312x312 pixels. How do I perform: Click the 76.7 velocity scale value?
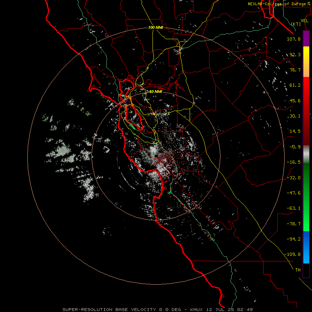[295, 70]
